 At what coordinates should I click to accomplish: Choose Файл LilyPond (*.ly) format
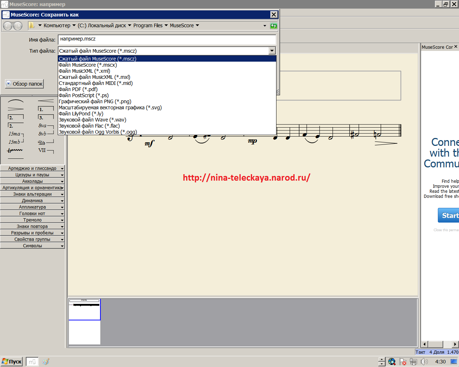click(167, 114)
